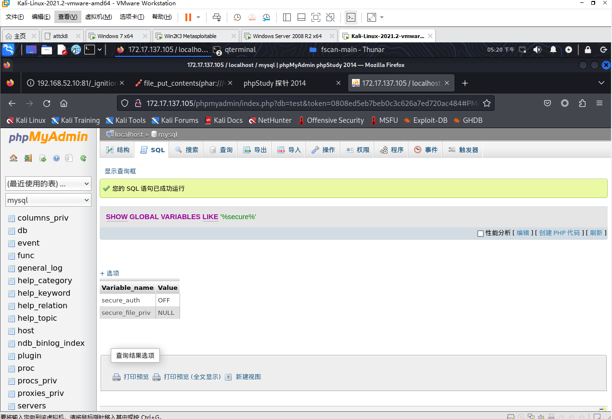Open the Exploit-DB bookmark

pyautogui.click(x=425, y=120)
